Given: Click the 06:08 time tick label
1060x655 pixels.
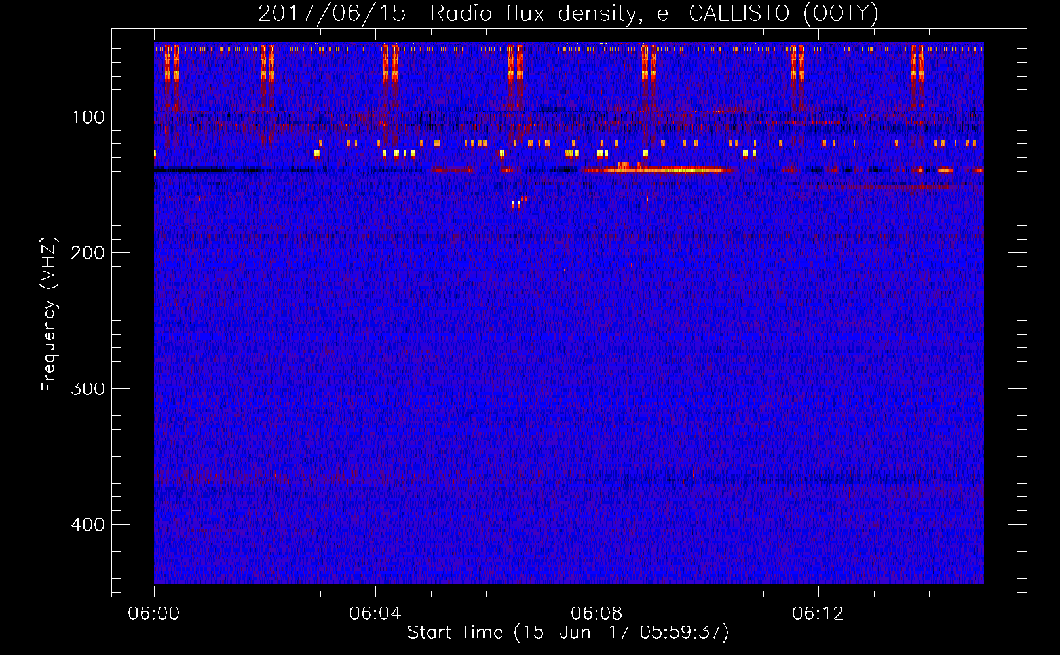Looking at the screenshot, I should point(597,614).
